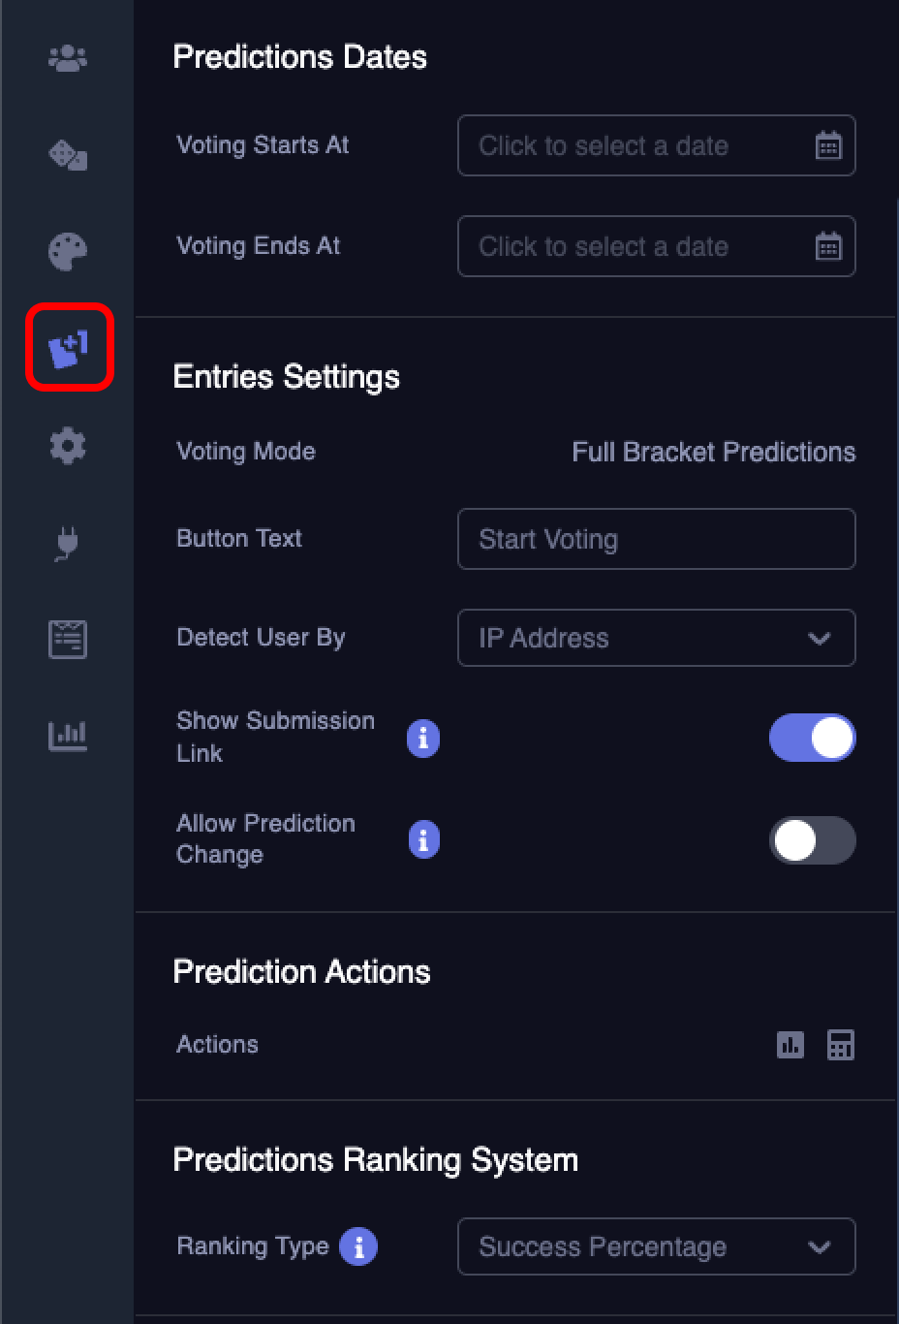Click the dice icon in sidebar
Screen dimensions: 899x1324
[x=68, y=155]
